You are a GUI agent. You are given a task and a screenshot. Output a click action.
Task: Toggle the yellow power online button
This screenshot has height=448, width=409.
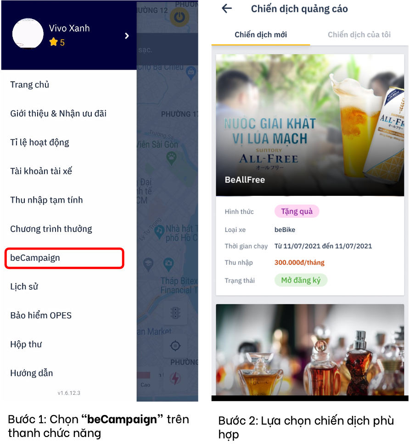(x=179, y=17)
